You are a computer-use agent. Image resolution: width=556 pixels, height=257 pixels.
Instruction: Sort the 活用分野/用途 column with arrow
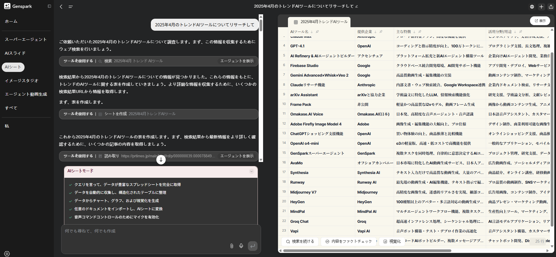point(515,32)
